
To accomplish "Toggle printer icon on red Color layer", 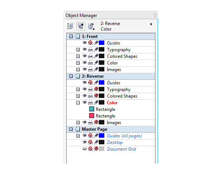I will pos(90,102).
